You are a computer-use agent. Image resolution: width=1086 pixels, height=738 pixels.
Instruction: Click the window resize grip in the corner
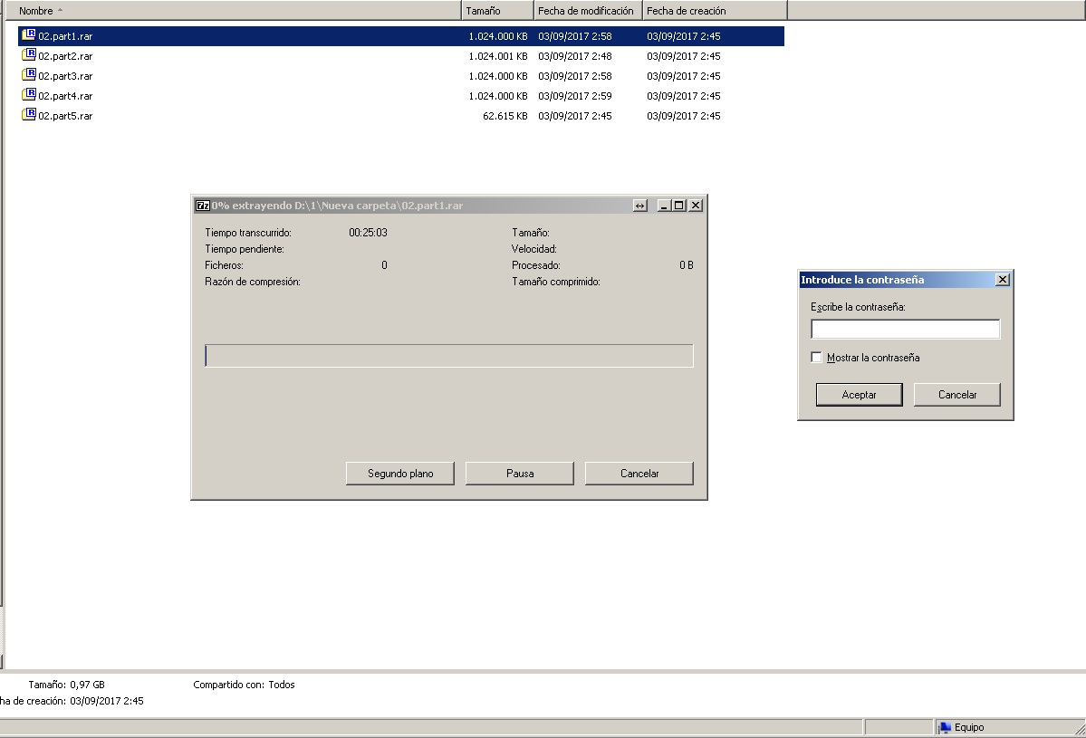[1079, 729]
